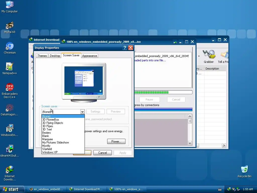Click Pause in the download window
The width and height of the screenshot is (257, 193).
(149, 100)
